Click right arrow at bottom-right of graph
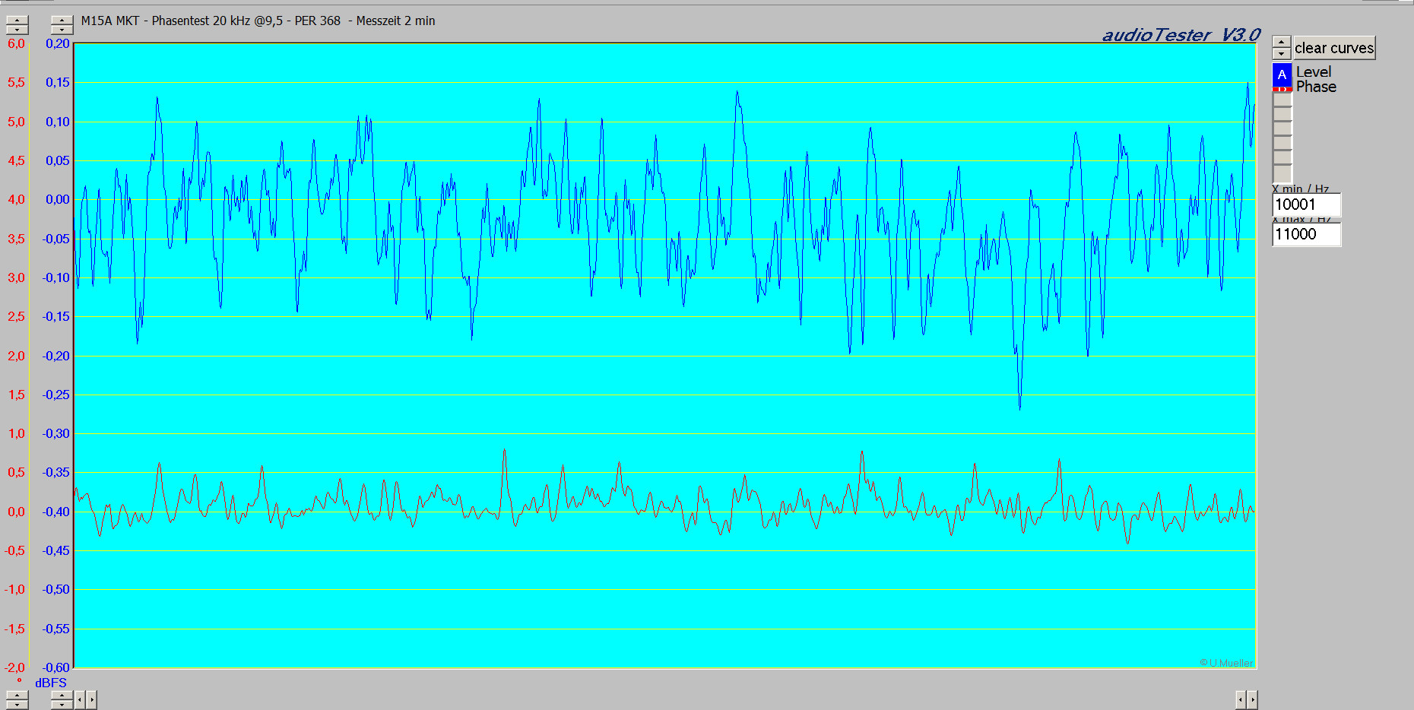The width and height of the screenshot is (1414, 710). click(1252, 699)
